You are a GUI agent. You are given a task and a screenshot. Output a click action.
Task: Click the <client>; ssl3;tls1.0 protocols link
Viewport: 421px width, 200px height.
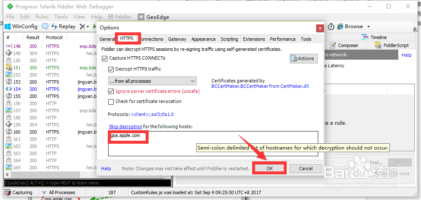click(152, 114)
